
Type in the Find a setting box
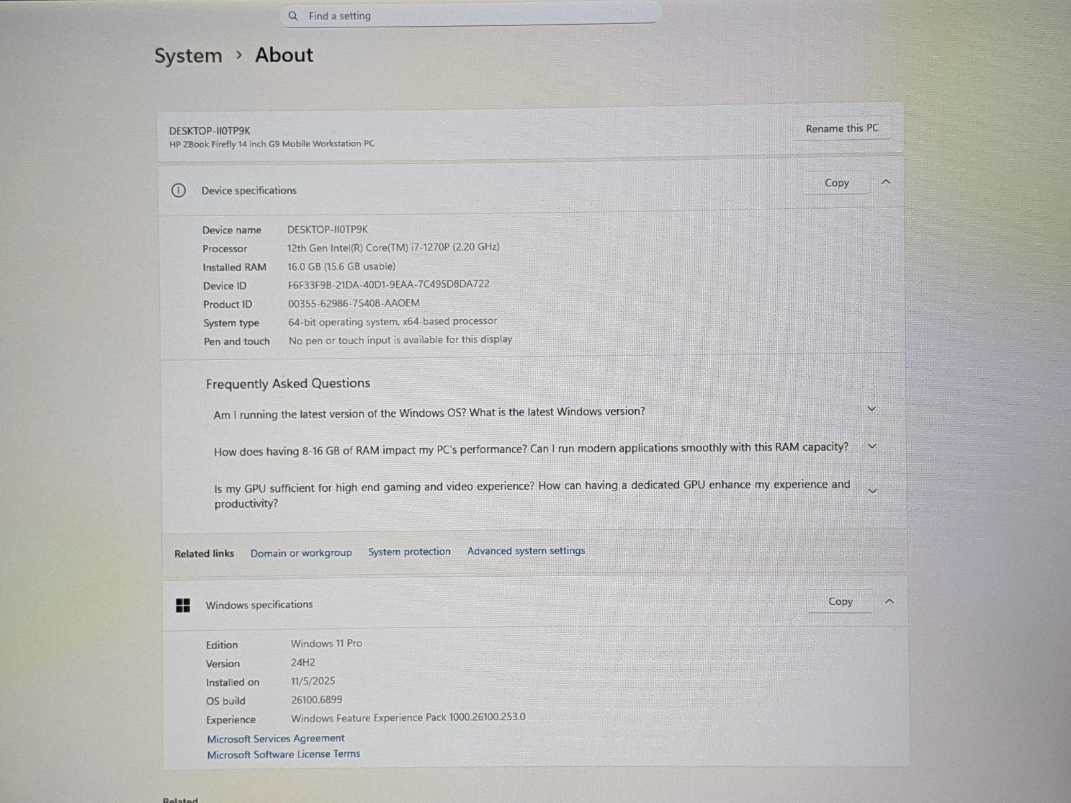pyautogui.click(x=469, y=16)
